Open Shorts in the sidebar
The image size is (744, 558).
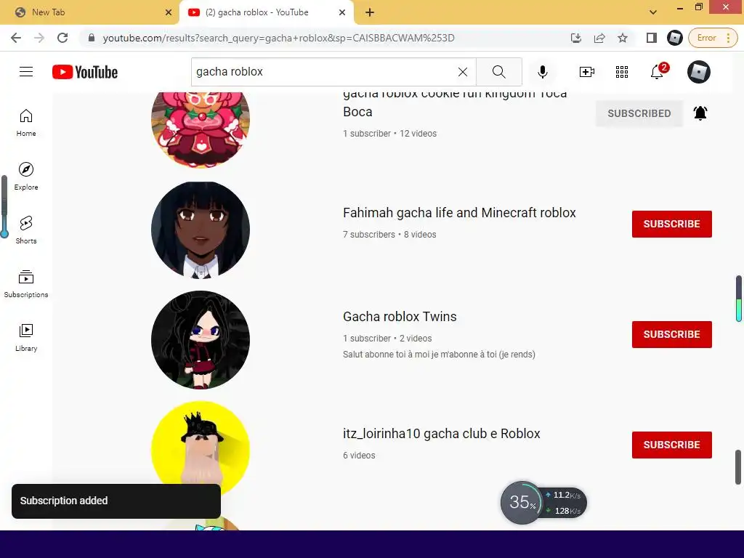(x=26, y=230)
